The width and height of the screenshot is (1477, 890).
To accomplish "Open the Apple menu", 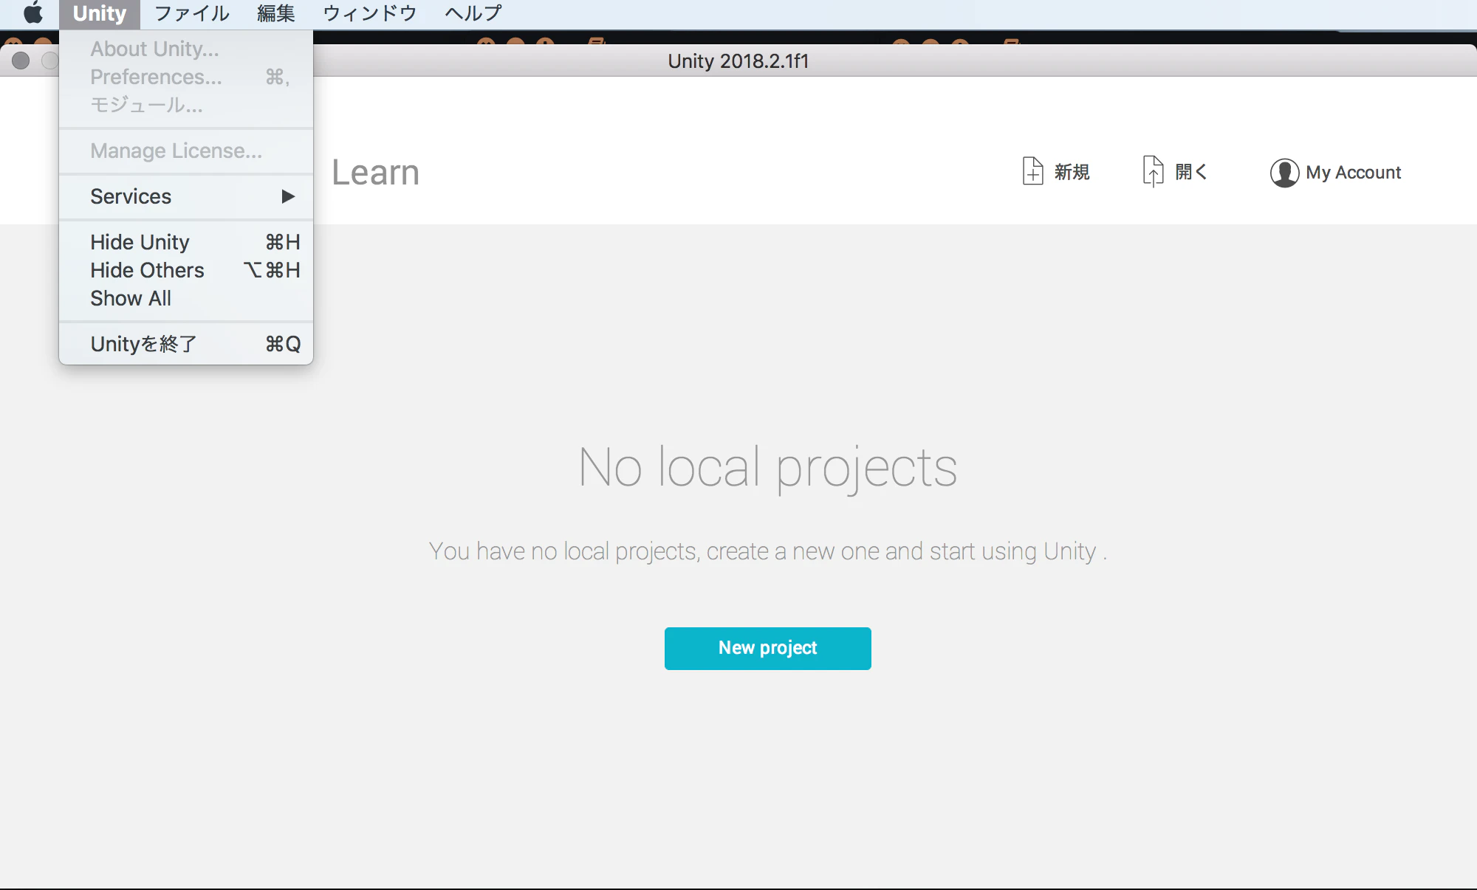I will 33,13.
